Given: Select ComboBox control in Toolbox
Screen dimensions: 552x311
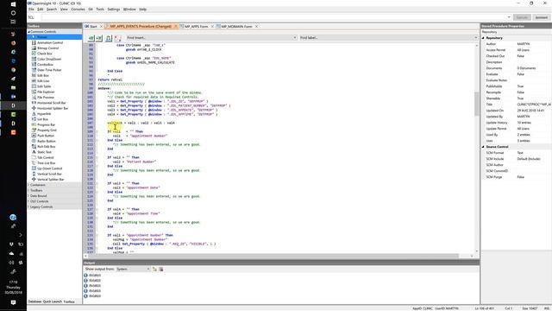Looking at the screenshot, I should point(45,65).
